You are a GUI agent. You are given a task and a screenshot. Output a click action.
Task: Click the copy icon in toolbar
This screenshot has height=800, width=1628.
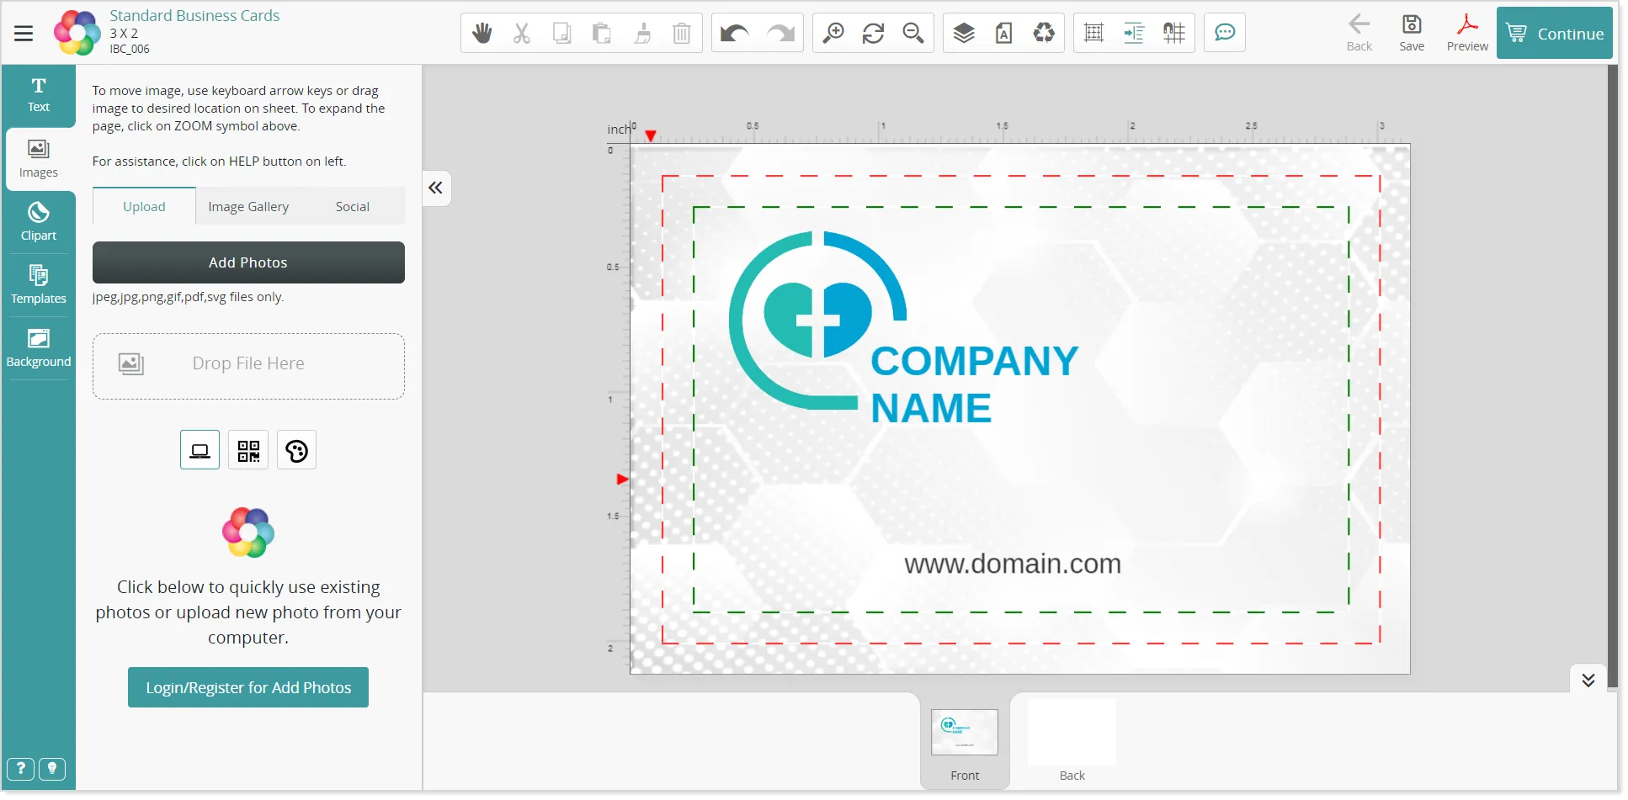[x=561, y=33]
